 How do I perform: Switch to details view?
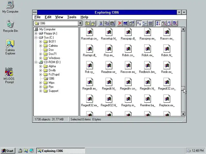pos(150,23)
